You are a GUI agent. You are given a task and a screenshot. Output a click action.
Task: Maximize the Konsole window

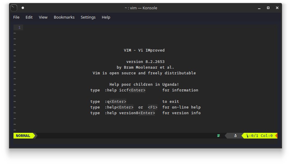[x=268, y=8]
